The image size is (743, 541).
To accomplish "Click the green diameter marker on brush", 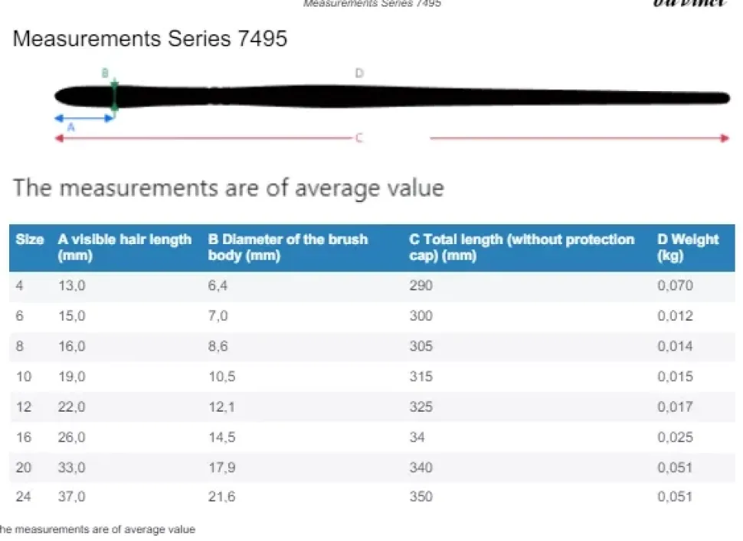I will [x=114, y=97].
